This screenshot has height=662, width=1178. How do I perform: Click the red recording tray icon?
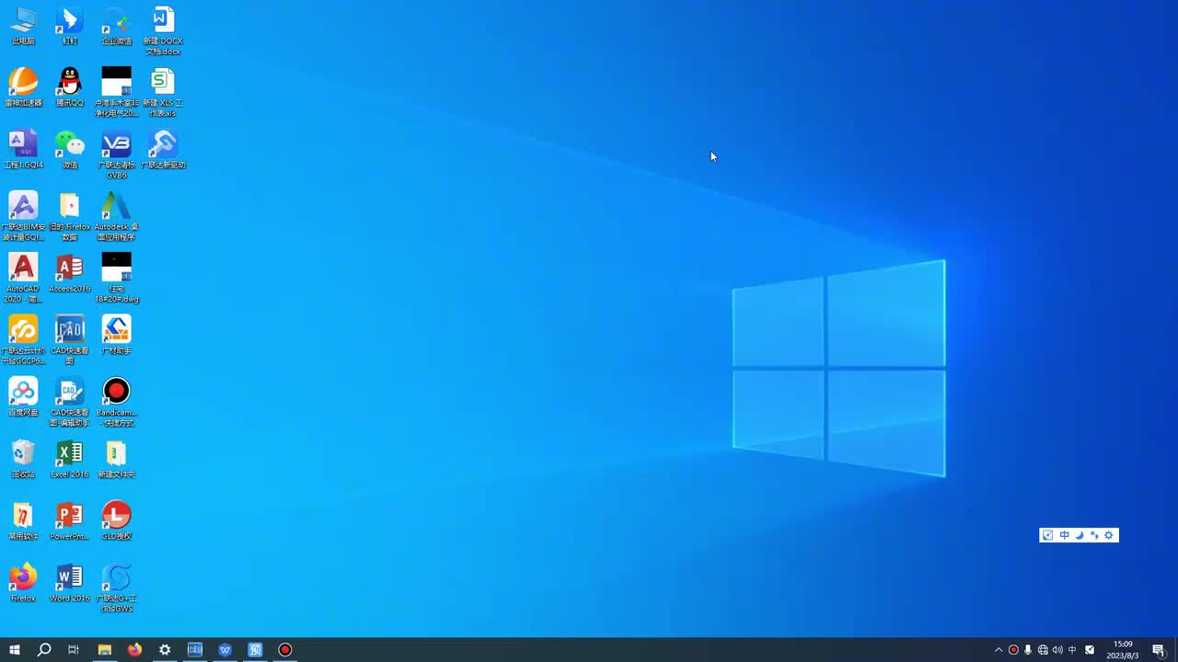pos(1013,650)
